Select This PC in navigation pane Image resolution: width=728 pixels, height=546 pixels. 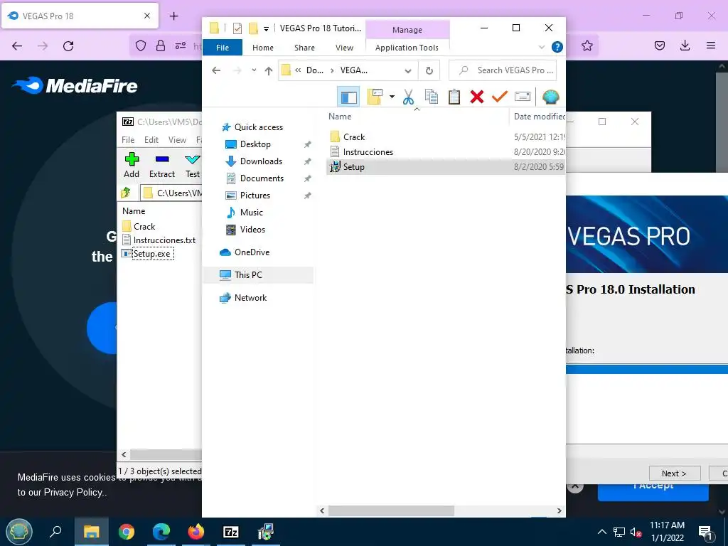[258, 275]
